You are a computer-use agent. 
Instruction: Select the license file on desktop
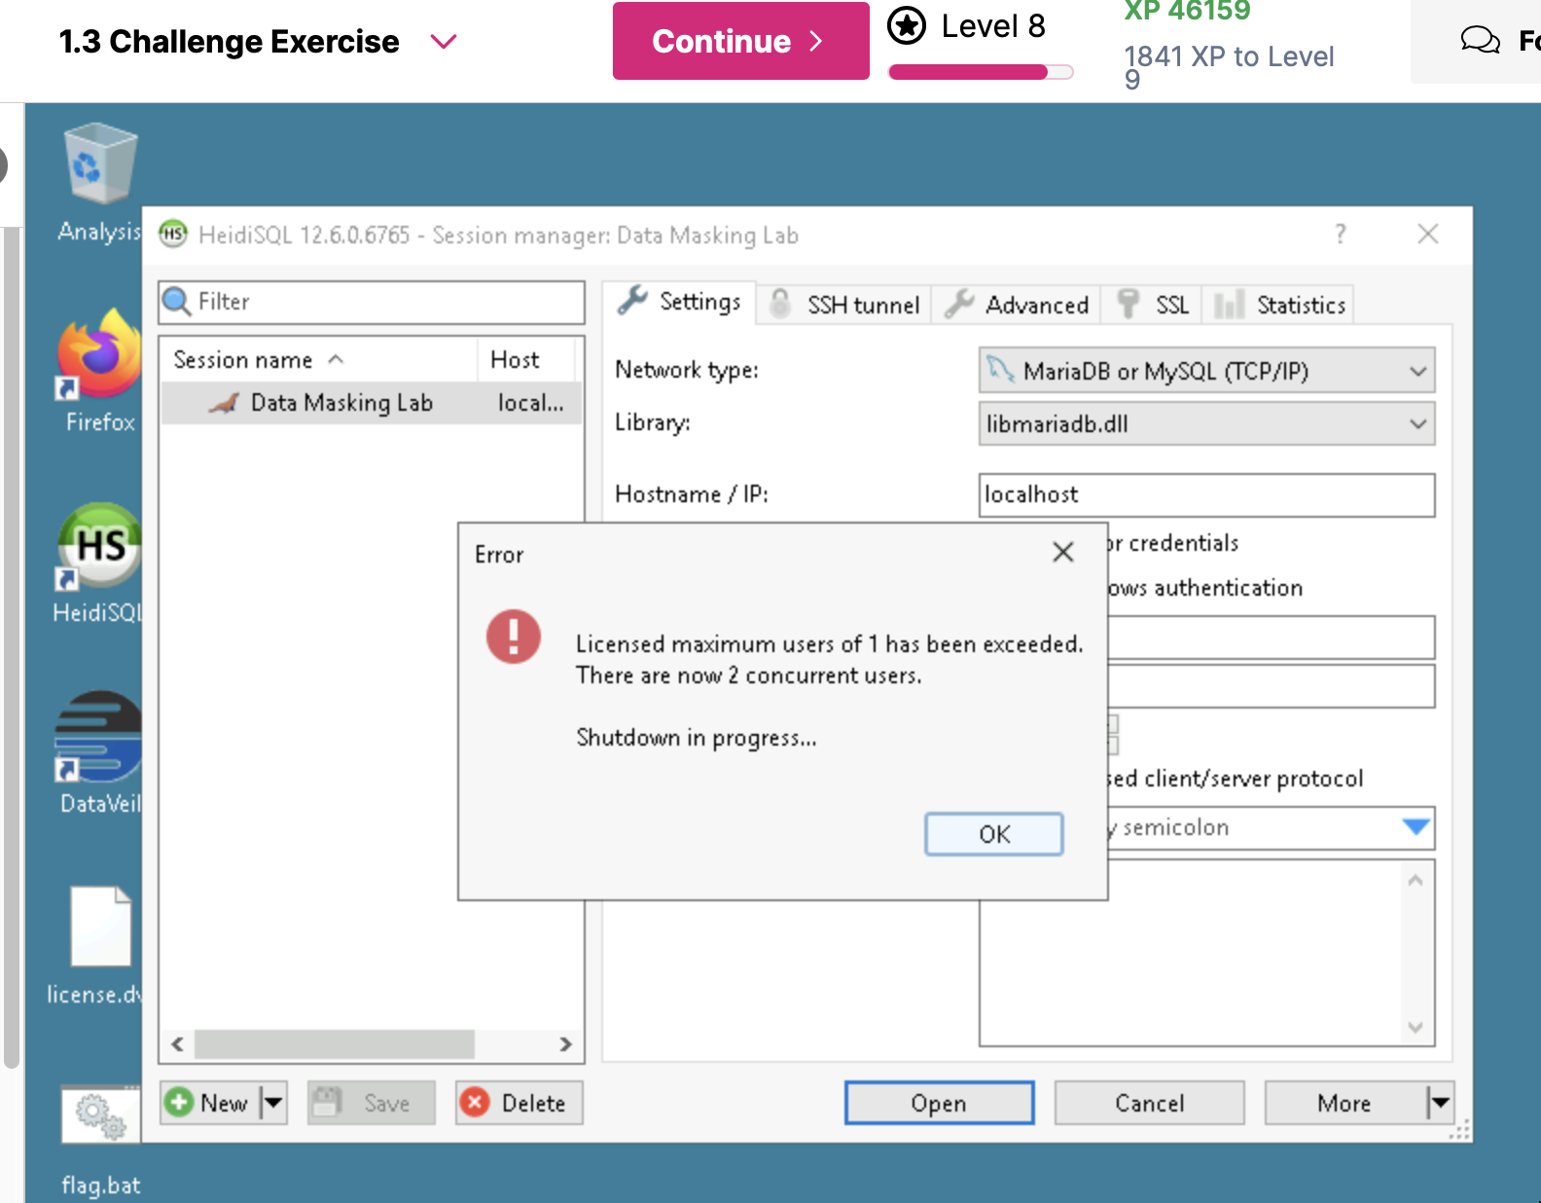100,928
